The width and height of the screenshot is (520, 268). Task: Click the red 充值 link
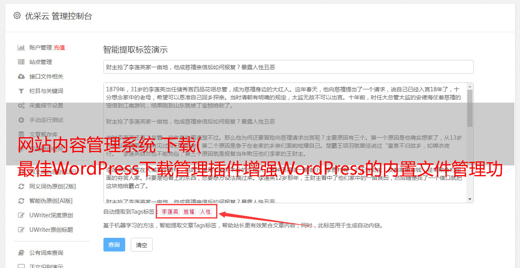point(59,47)
